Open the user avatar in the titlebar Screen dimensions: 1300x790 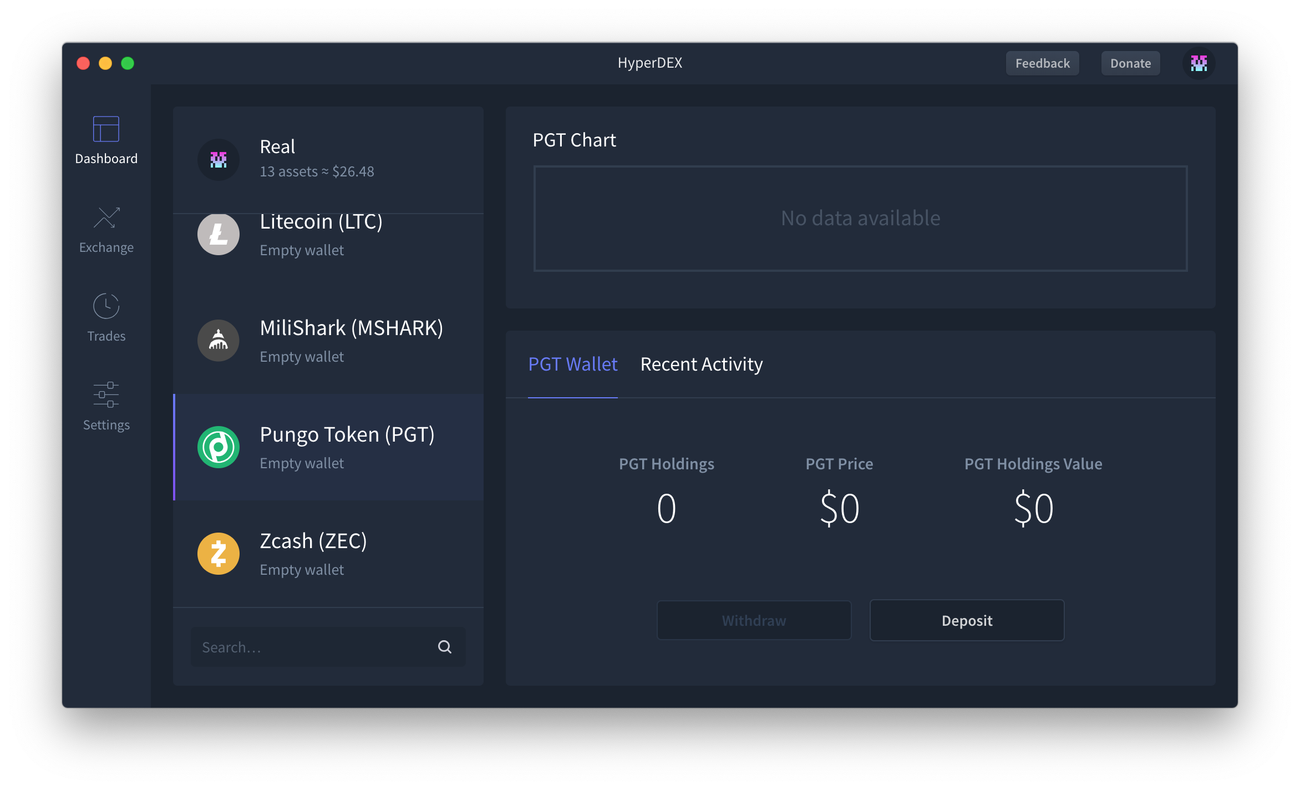tap(1199, 63)
